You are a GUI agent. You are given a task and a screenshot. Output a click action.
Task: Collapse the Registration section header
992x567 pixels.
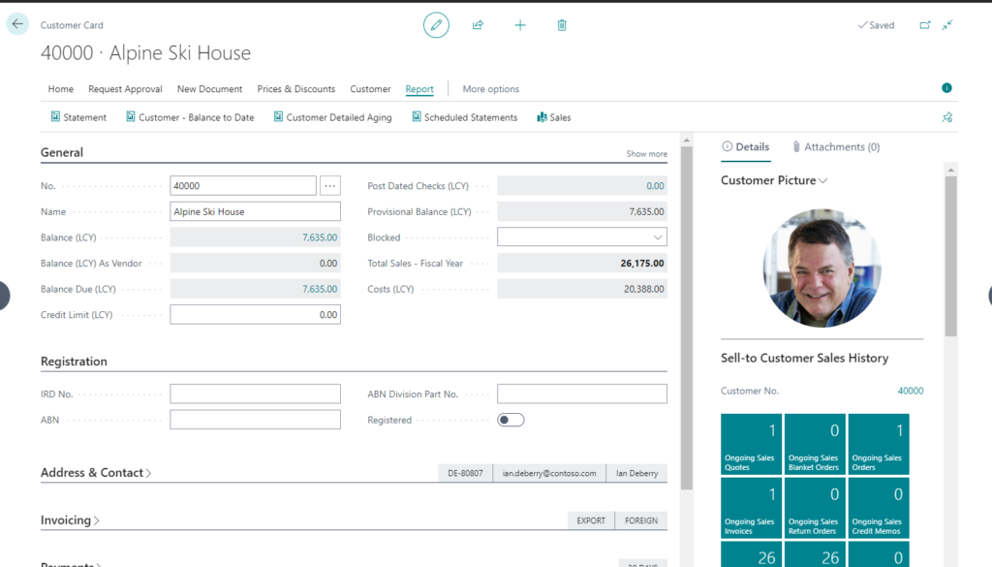(74, 362)
